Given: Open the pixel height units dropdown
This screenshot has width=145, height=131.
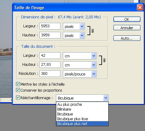Looking at the screenshot, I should click(x=82, y=35).
